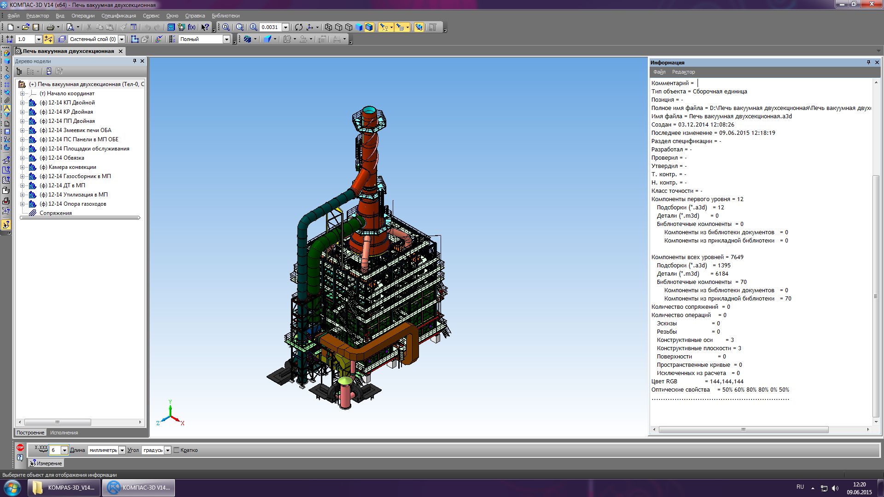Click the Orientation axes icon
The height and width of the screenshot is (497, 884).
(310, 27)
